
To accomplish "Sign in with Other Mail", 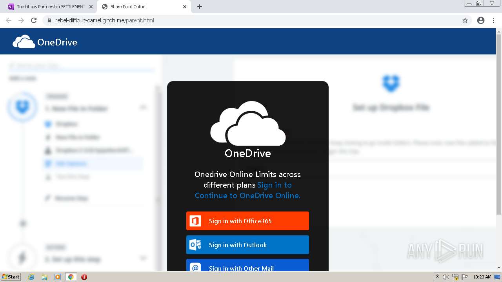I will [x=247, y=265].
